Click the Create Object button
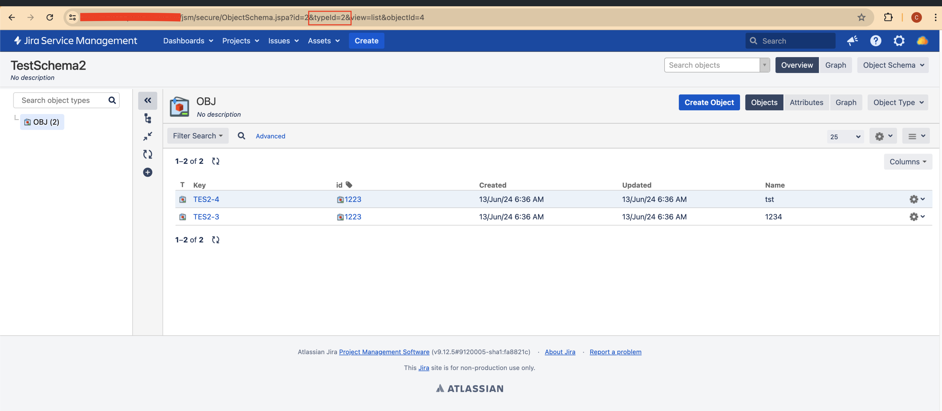942x411 pixels. pyautogui.click(x=709, y=102)
